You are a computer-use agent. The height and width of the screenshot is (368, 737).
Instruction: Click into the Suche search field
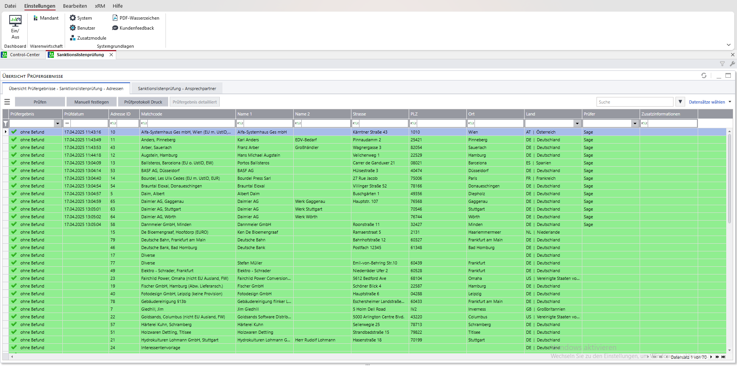tap(634, 102)
